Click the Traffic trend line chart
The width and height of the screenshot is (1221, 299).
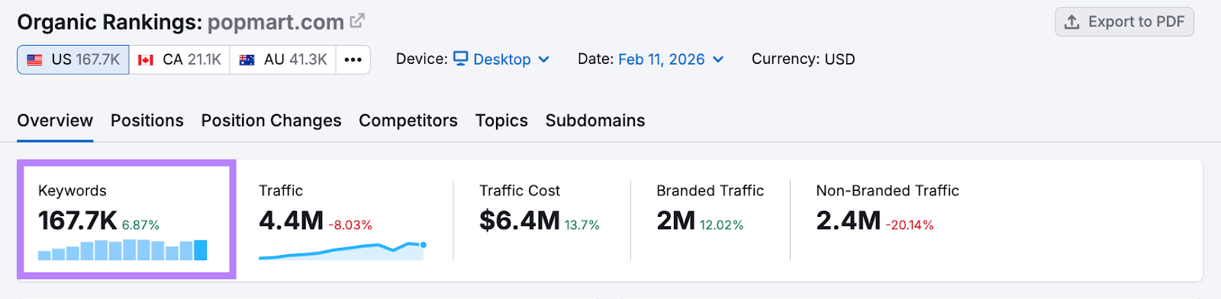point(342,251)
